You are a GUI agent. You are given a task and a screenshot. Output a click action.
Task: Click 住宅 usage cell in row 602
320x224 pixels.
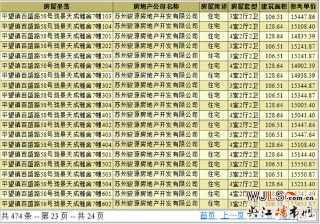(214, 203)
